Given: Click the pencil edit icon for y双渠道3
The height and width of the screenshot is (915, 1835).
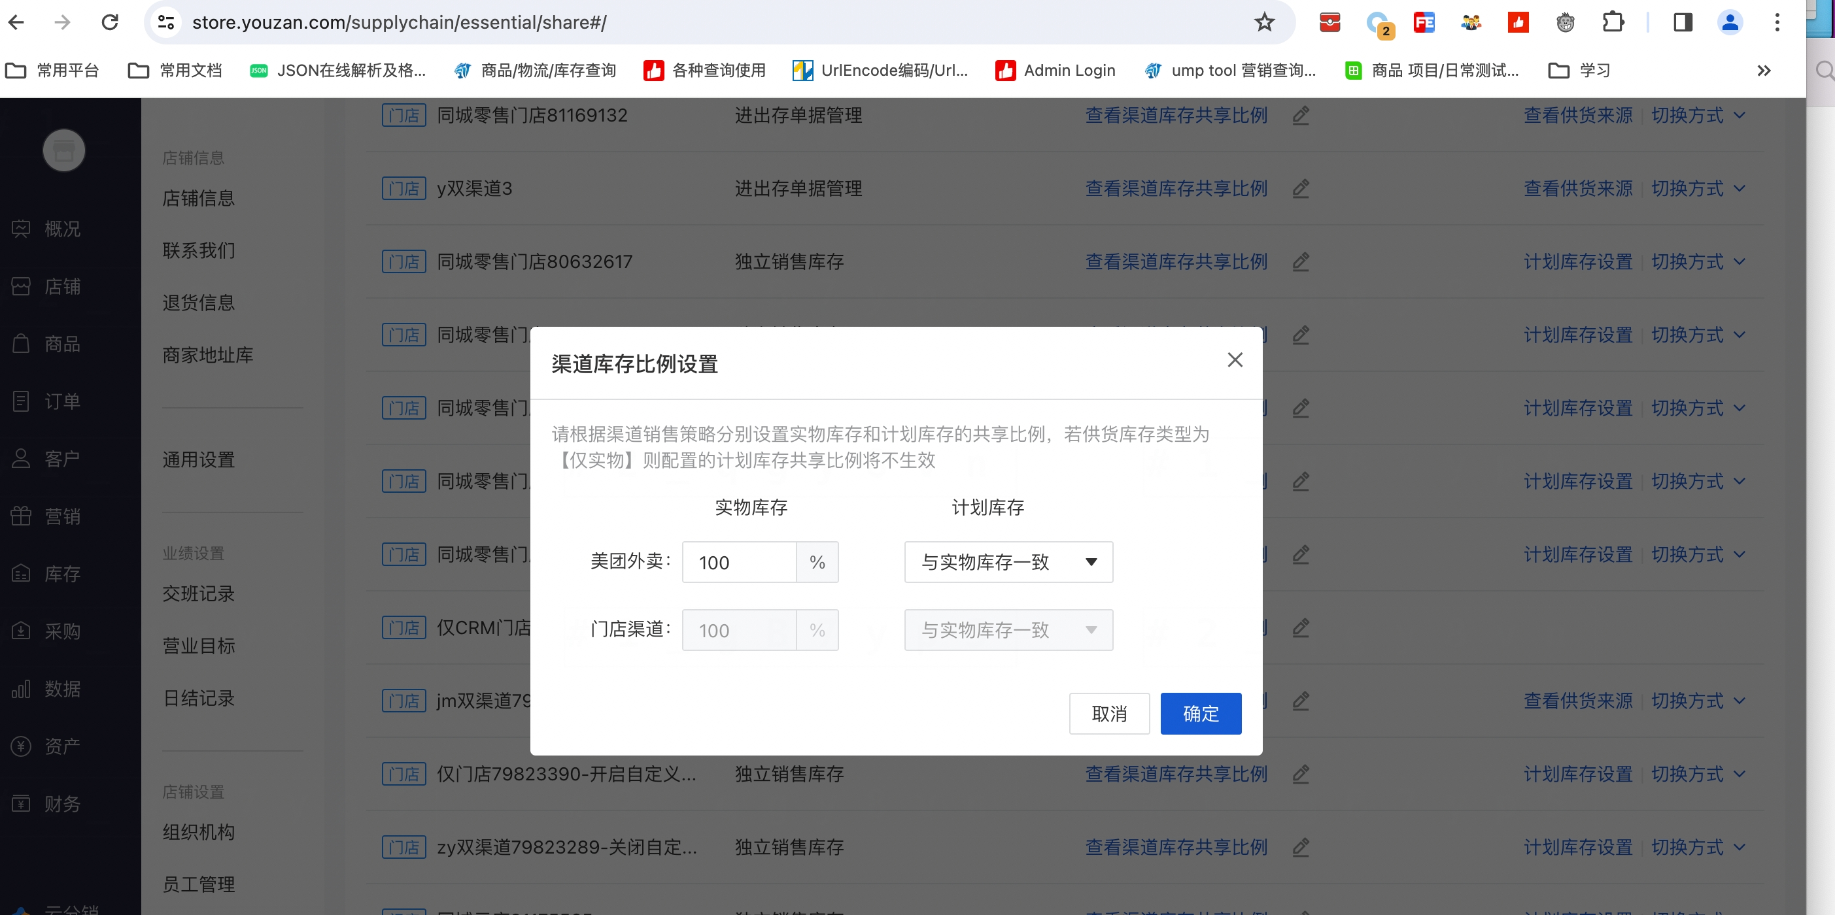Looking at the screenshot, I should click(1300, 188).
